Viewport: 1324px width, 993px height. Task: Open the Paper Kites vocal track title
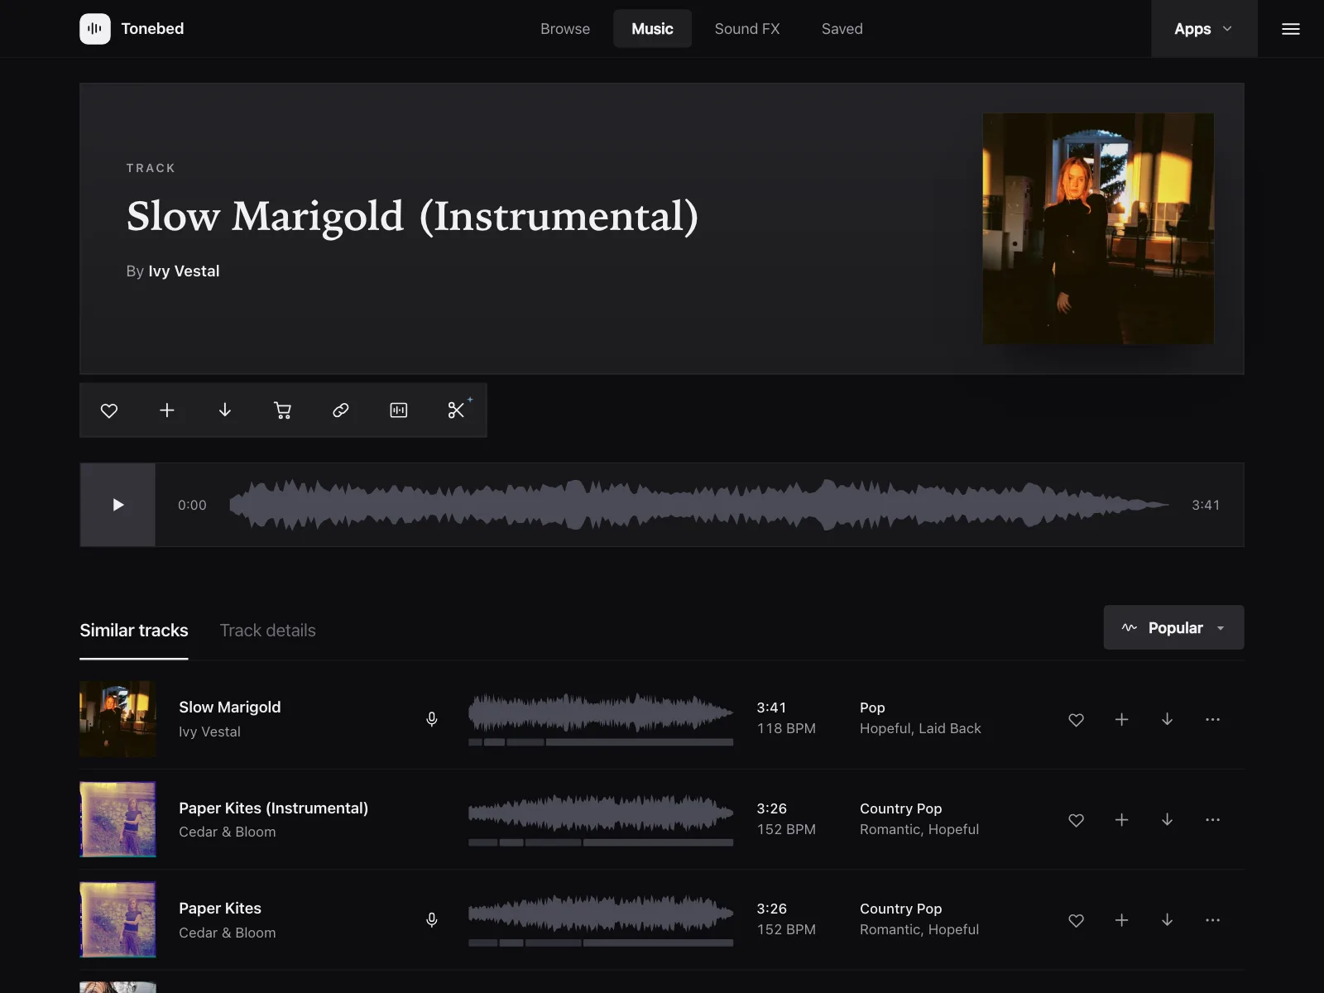(220, 909)
